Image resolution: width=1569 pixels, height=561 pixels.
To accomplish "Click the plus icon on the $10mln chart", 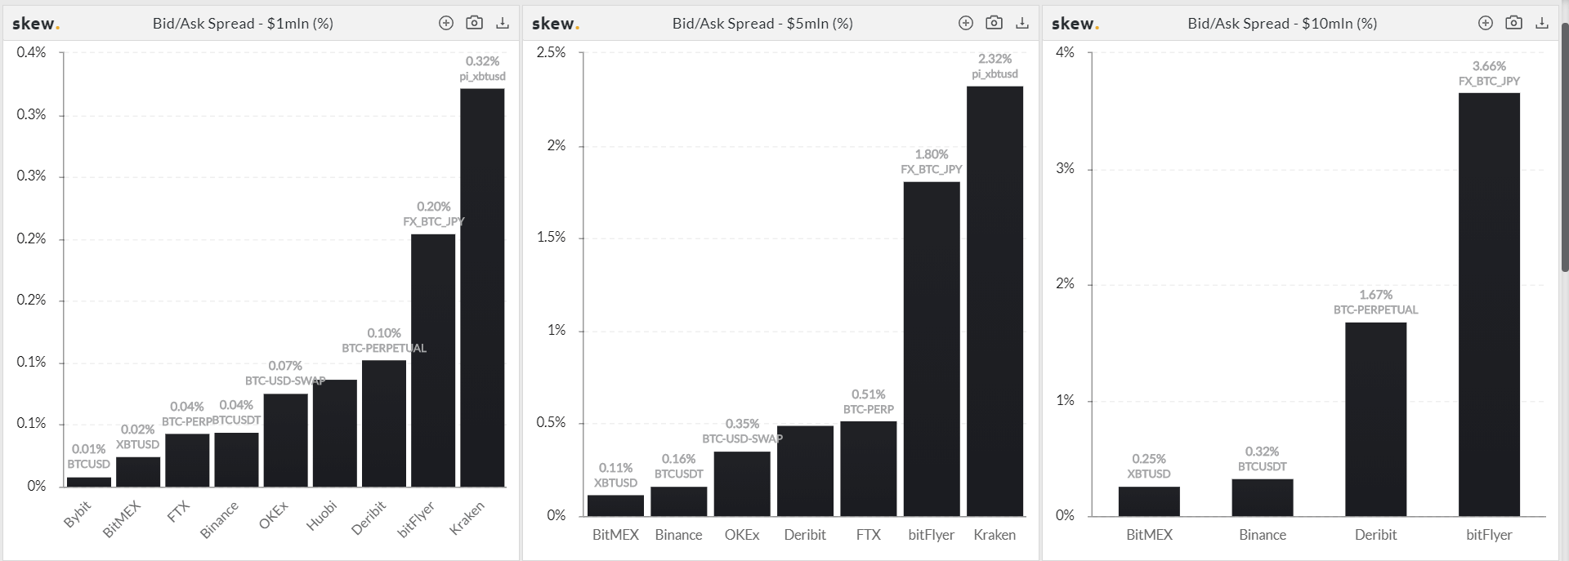I will tap(1486, 23).
